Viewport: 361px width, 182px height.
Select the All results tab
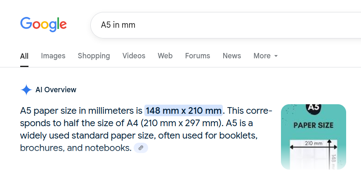[x=24, y=56]
